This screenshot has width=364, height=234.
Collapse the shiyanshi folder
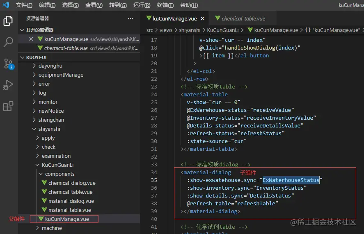pyautogui.click(x=79, y=129)
